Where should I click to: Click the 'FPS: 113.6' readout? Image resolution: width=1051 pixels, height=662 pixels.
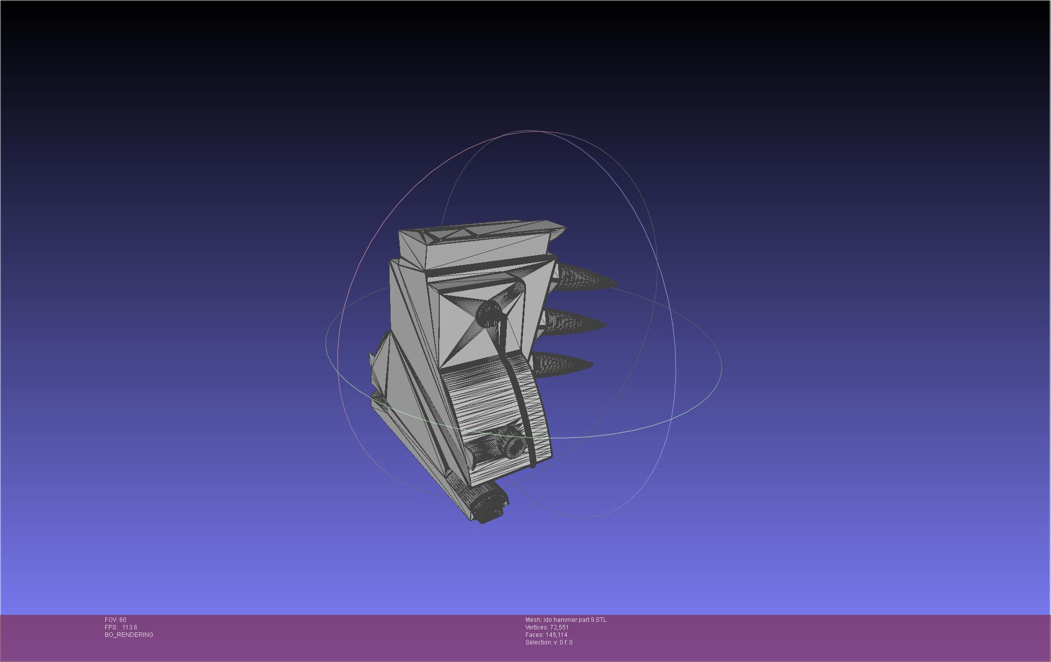[x=121, y=627]
